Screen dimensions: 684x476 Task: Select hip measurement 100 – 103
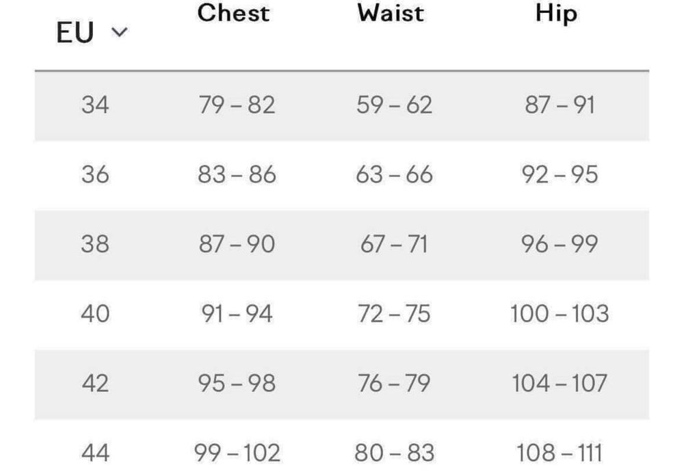click(560, 314)
